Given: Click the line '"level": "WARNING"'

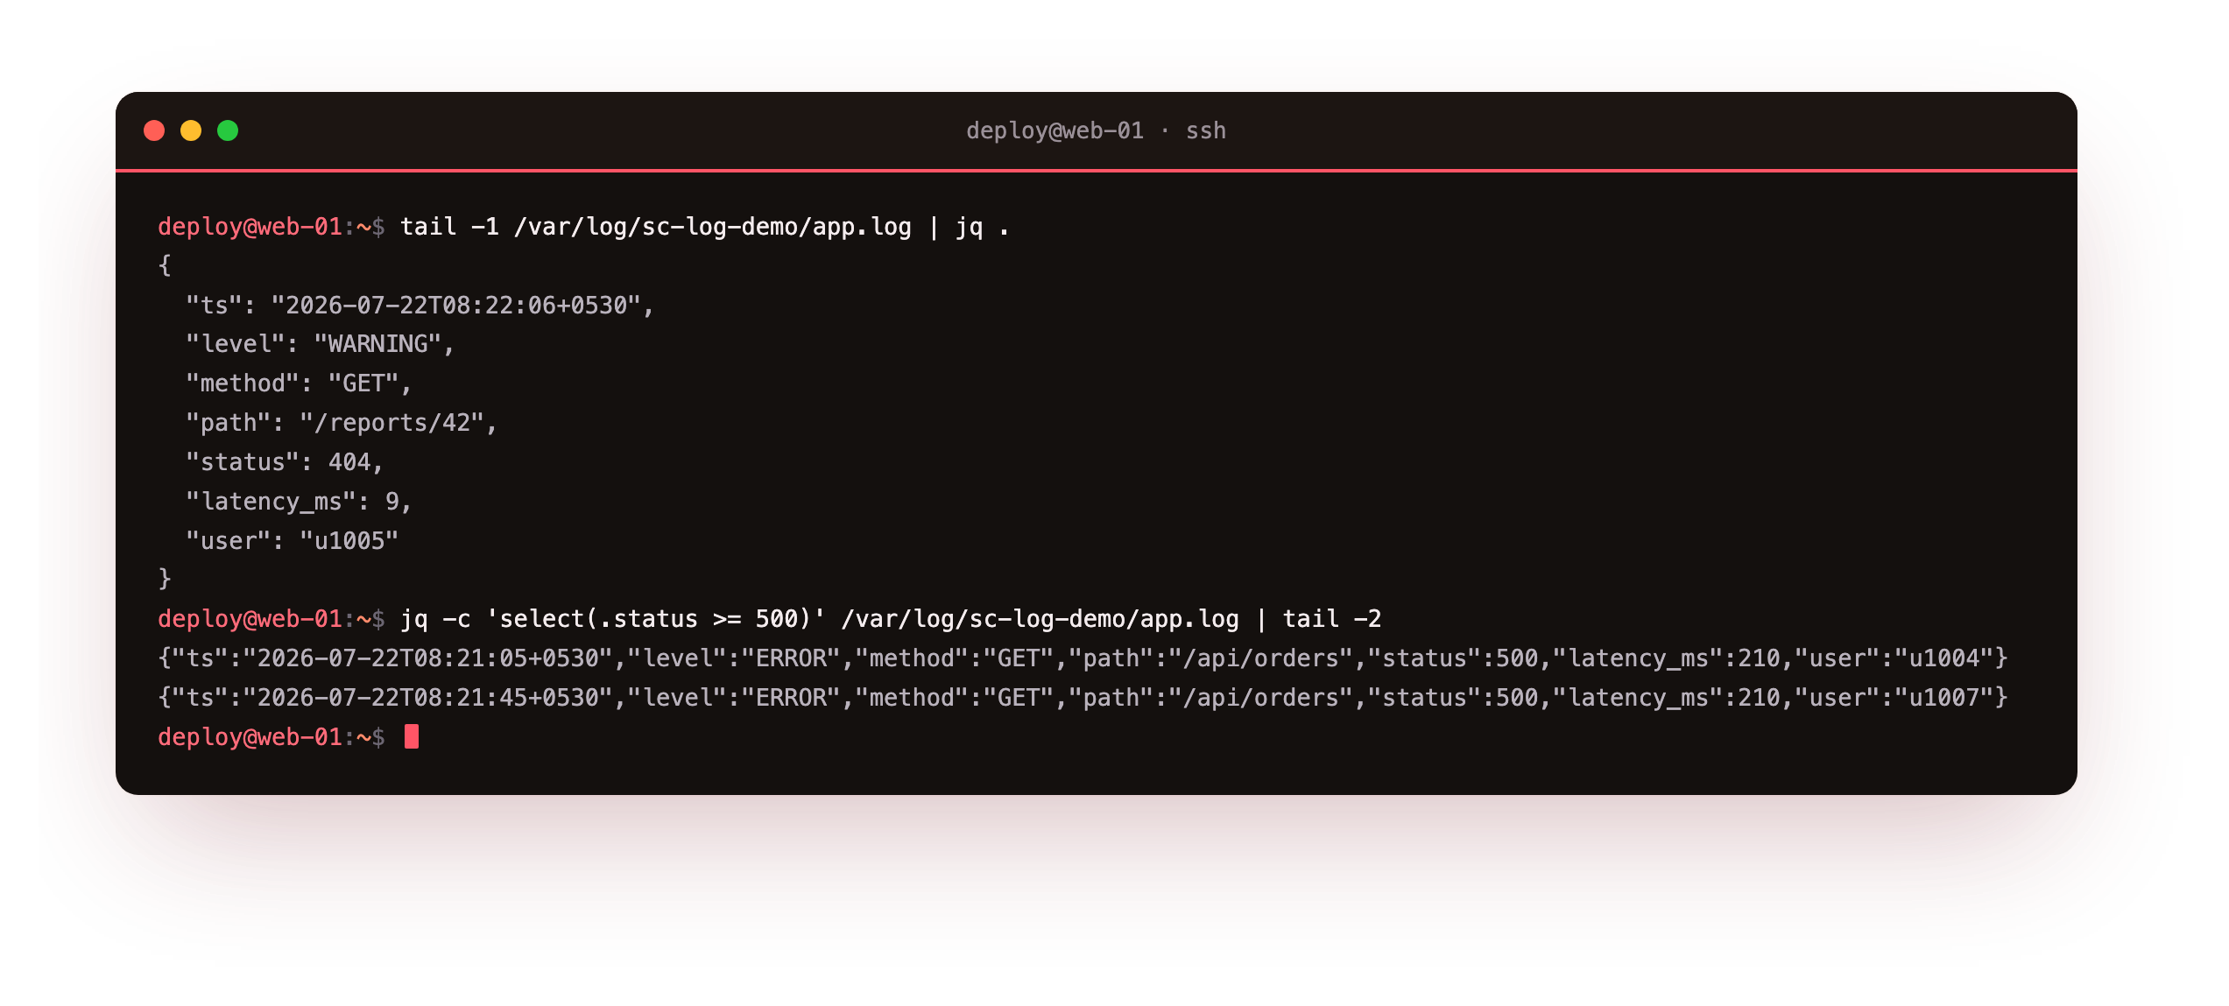Looking at the screenshot, I should [x=320, y=344].
